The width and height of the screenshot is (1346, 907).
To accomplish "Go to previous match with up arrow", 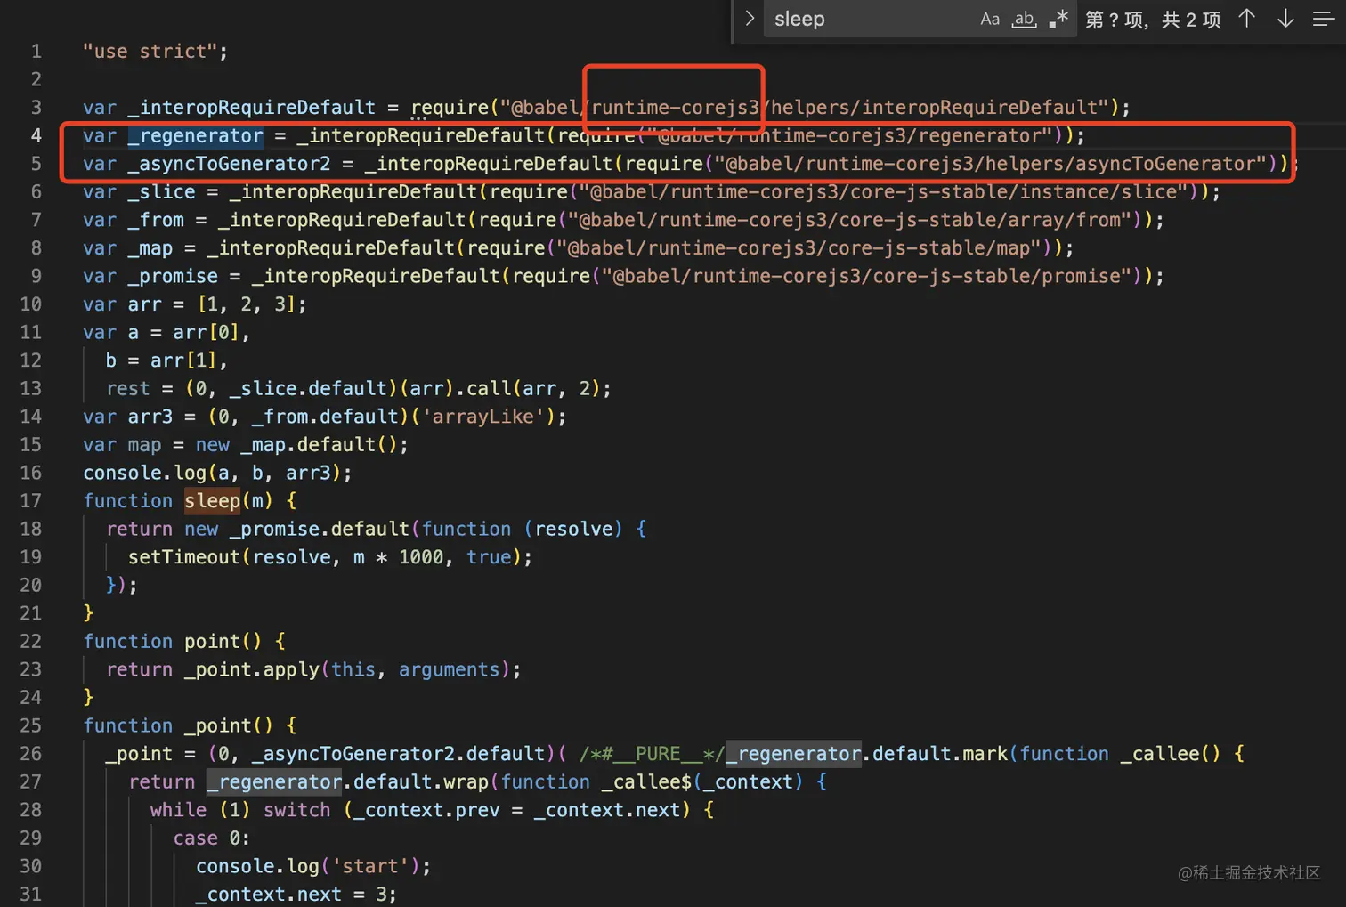I will (1247, 19).
